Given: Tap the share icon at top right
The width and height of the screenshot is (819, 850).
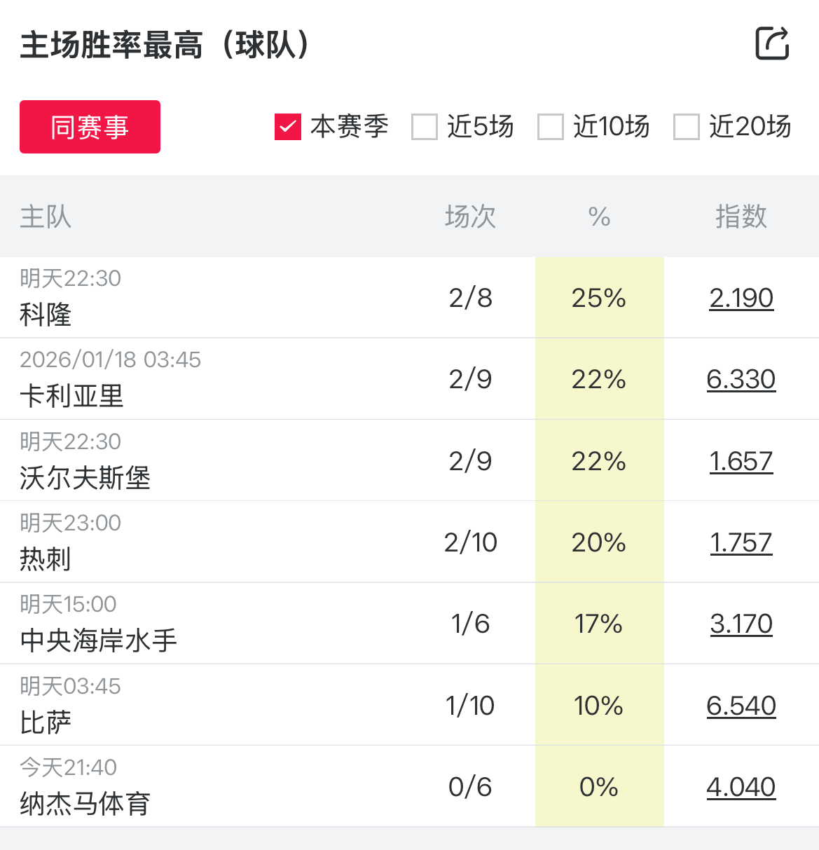Looking at the screenshot, I should tap(772, 43).
